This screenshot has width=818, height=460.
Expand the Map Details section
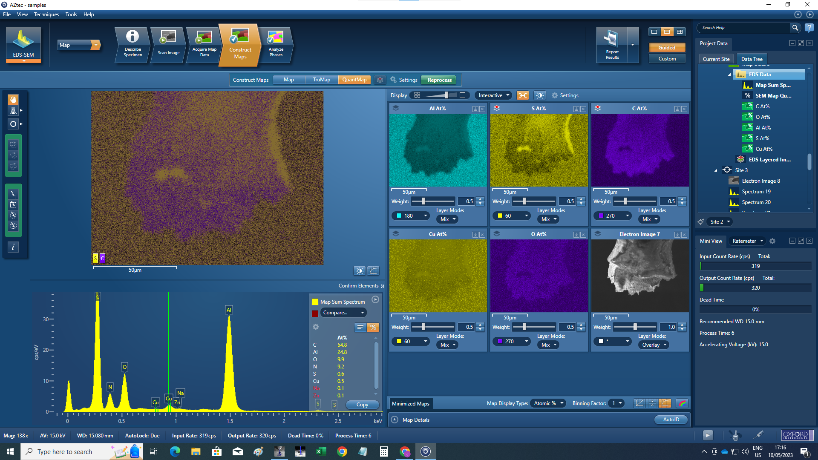[395, 420]
